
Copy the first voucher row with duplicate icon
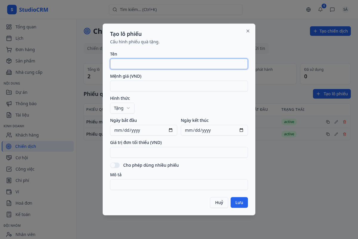328,122
